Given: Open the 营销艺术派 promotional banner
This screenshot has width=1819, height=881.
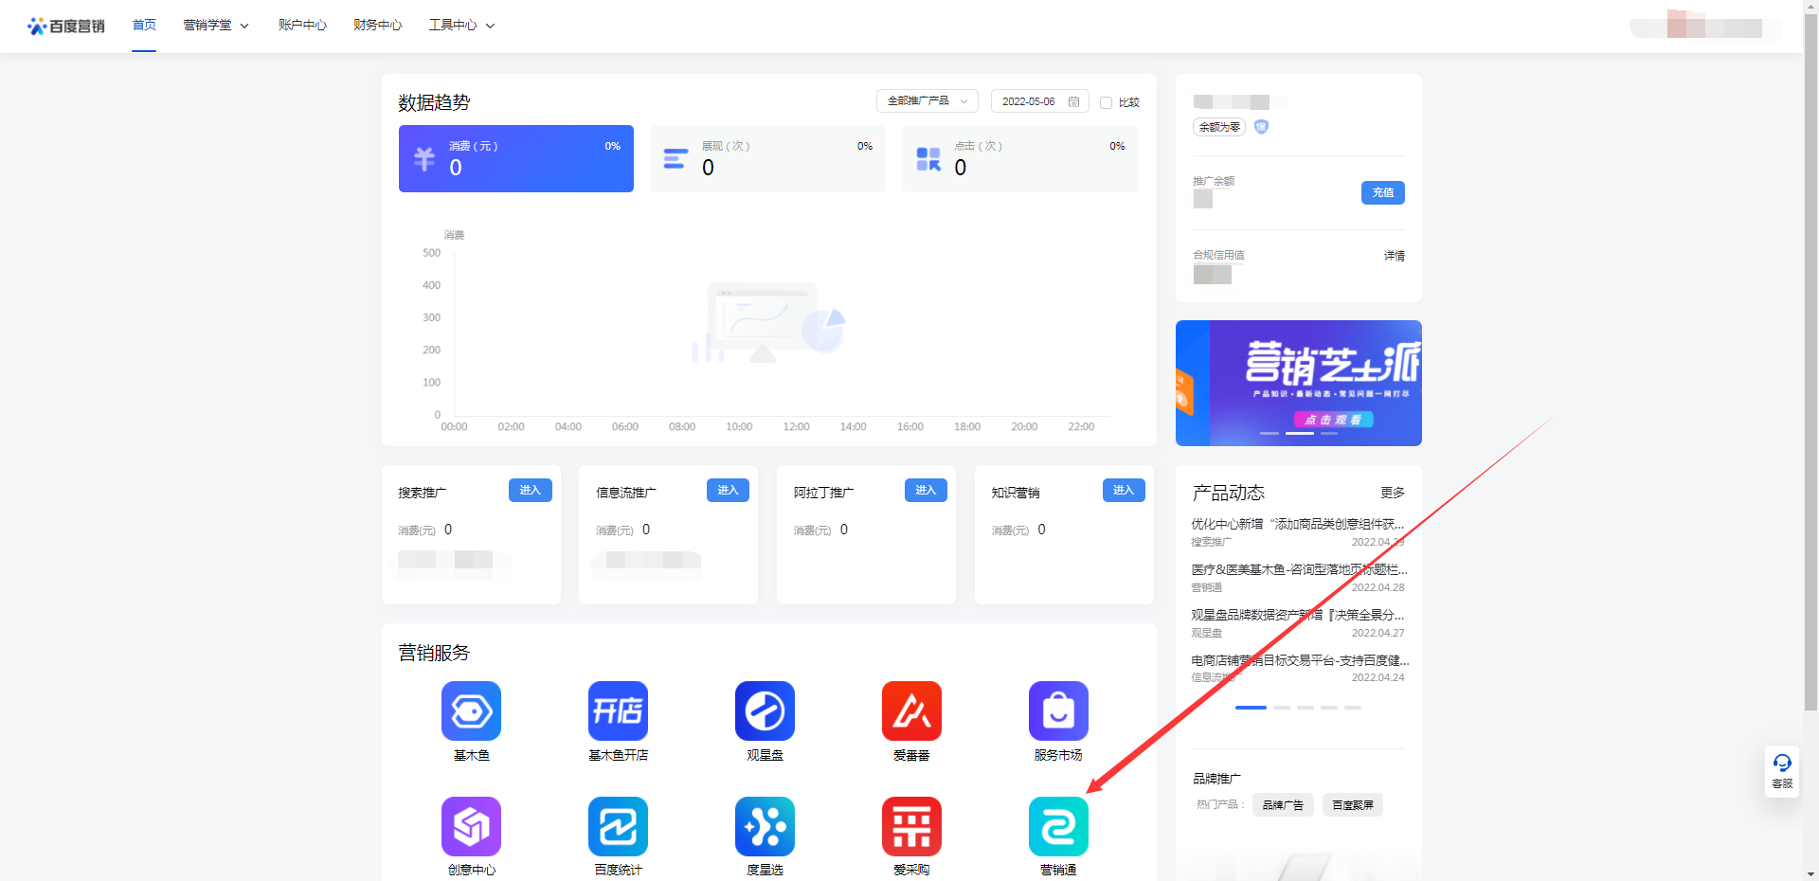Looking at the screenshot, I should (1299, 383).
